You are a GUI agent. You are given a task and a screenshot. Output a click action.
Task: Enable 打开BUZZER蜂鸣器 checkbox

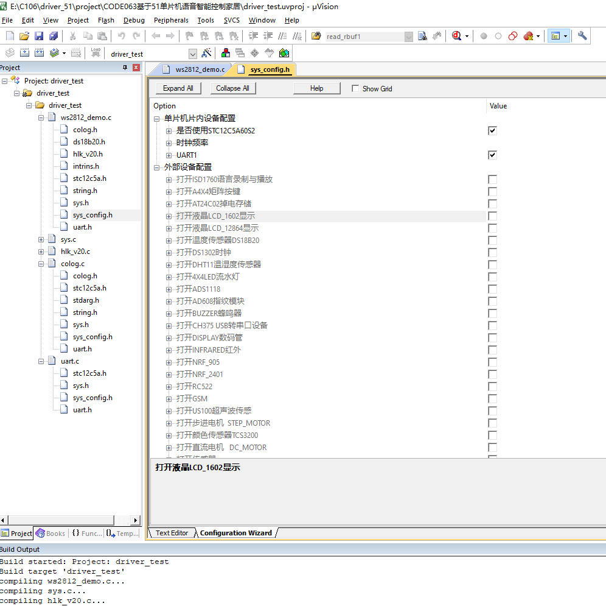(x=492, y=314)
